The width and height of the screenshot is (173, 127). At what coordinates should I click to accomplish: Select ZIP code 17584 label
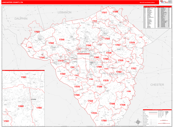91,79
